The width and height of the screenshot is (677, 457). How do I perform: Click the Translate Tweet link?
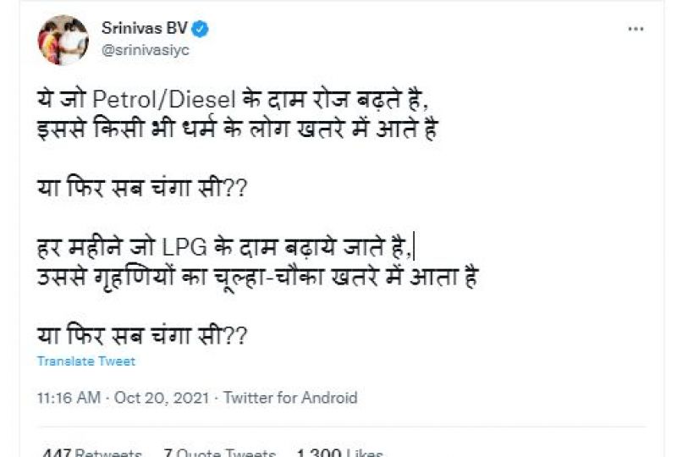pyautogui.click(x=85, y=361)
